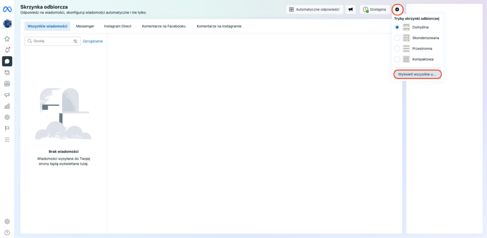The height and width of the screenshot is (238, 487).
Task: Open Insights bar chart sidebar icon
Action: coord(7,106)
